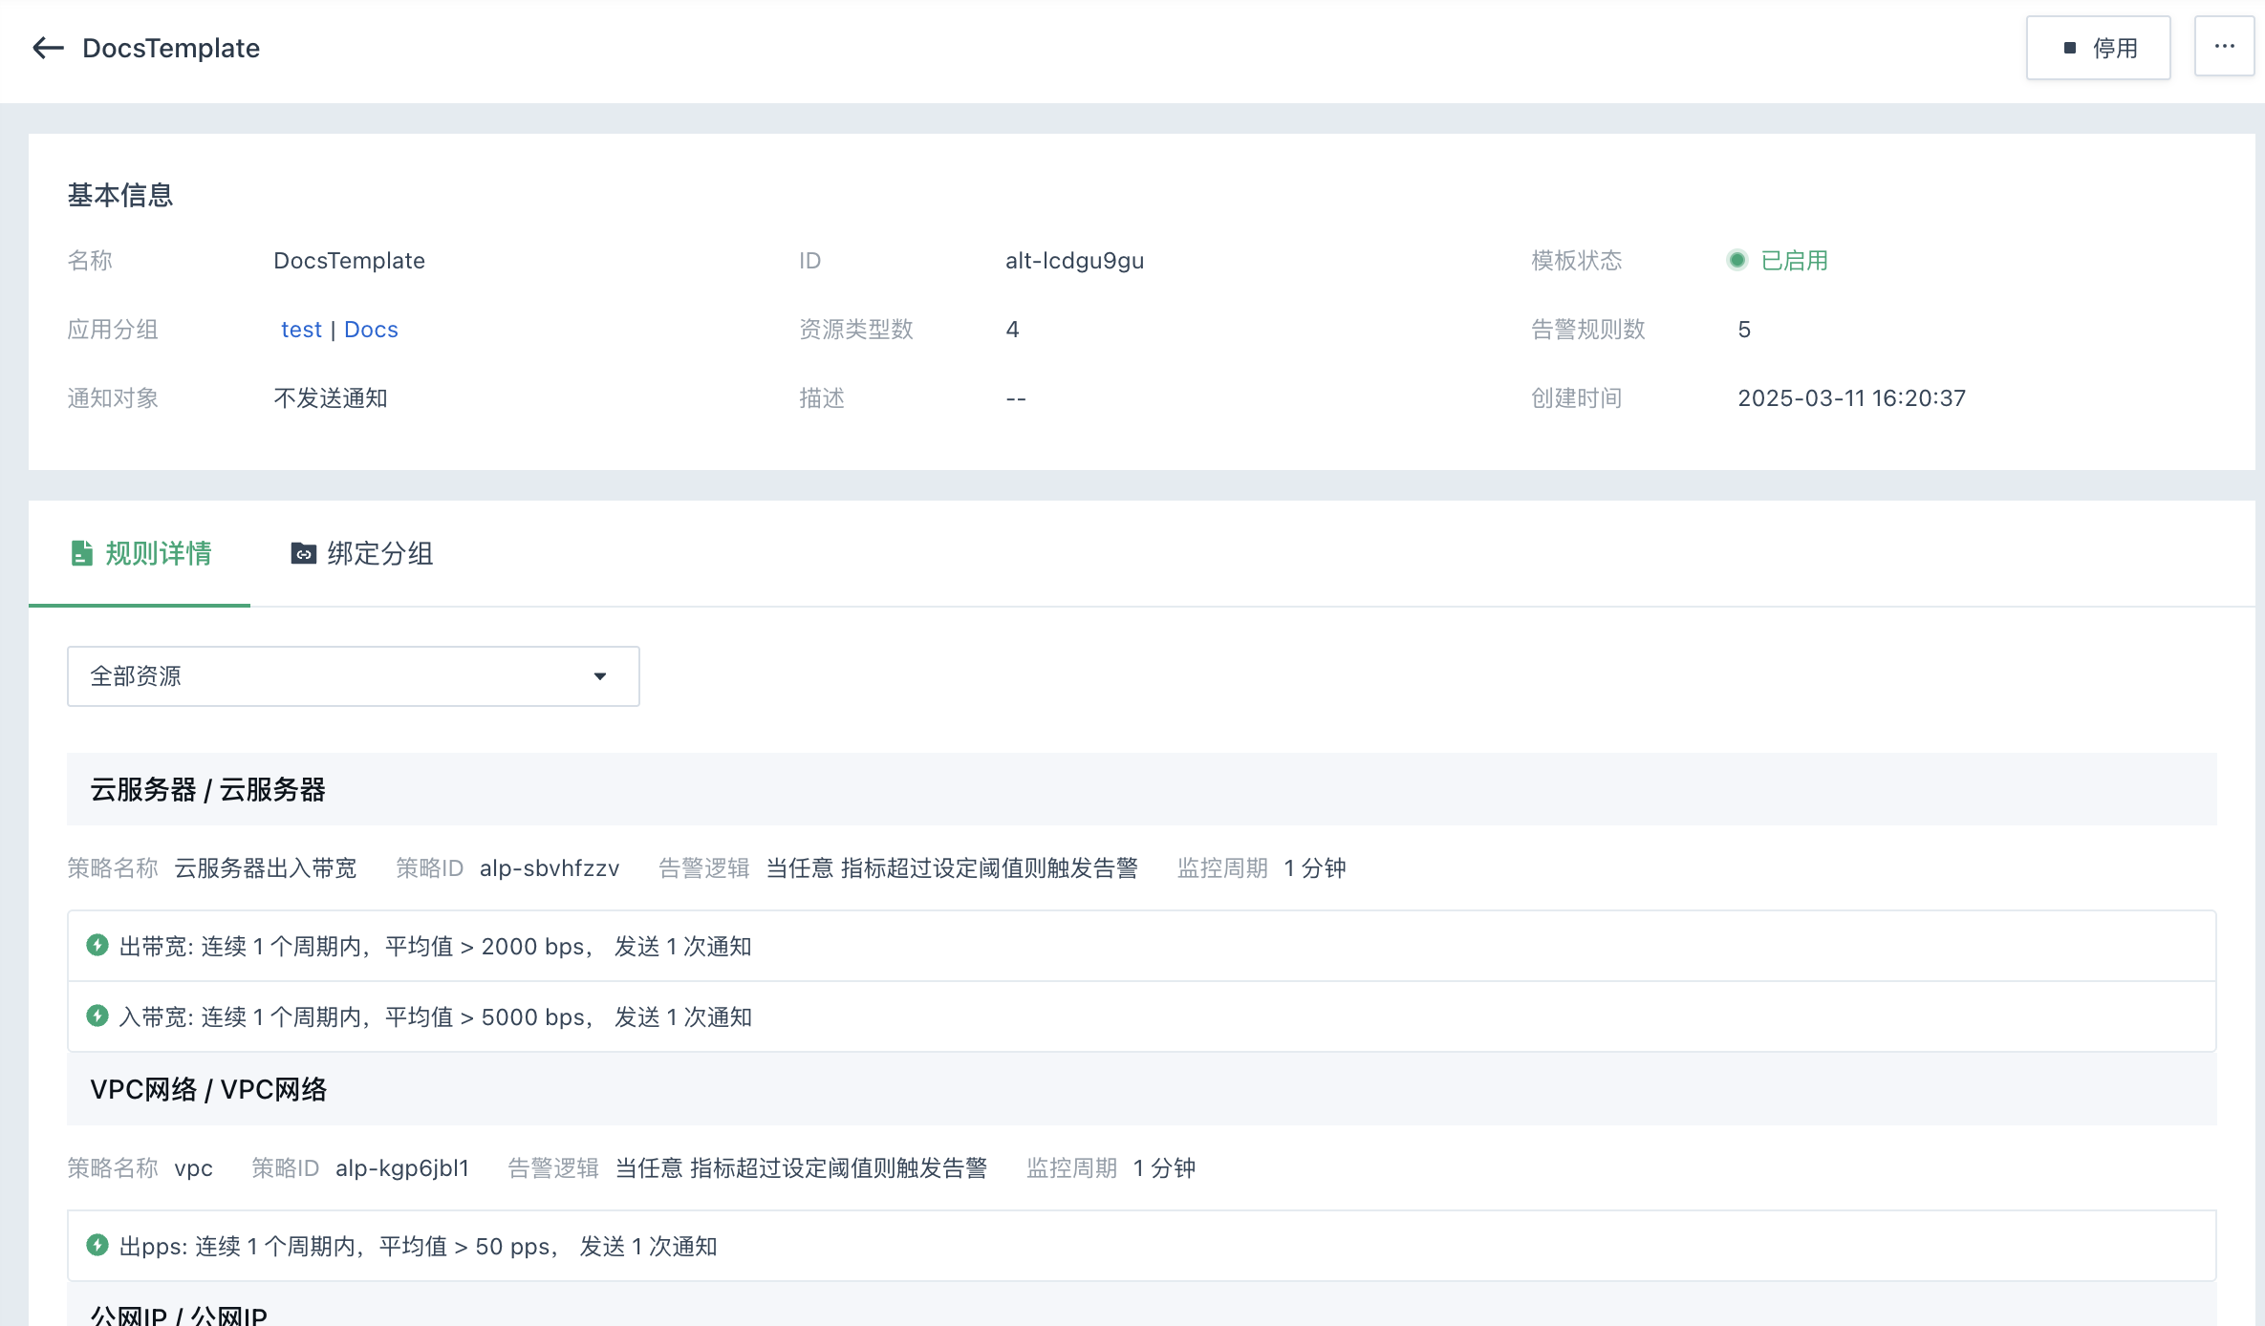Click the DocsTemplate page title
Viewport: 2265px width, 1326px height.
tap(171, 48)
